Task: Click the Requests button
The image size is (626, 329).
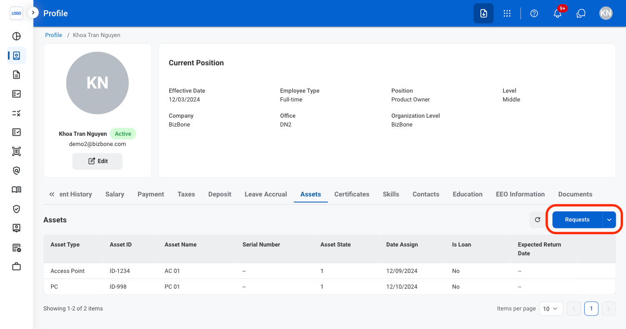Action: coord(577,220)
